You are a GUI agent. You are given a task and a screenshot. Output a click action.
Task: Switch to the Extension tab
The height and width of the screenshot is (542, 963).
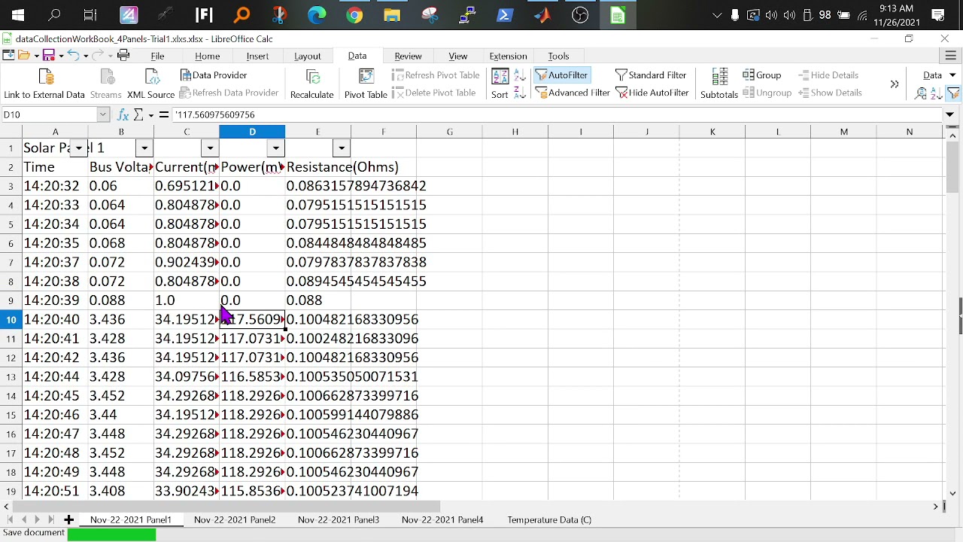(x=509, y=56)
